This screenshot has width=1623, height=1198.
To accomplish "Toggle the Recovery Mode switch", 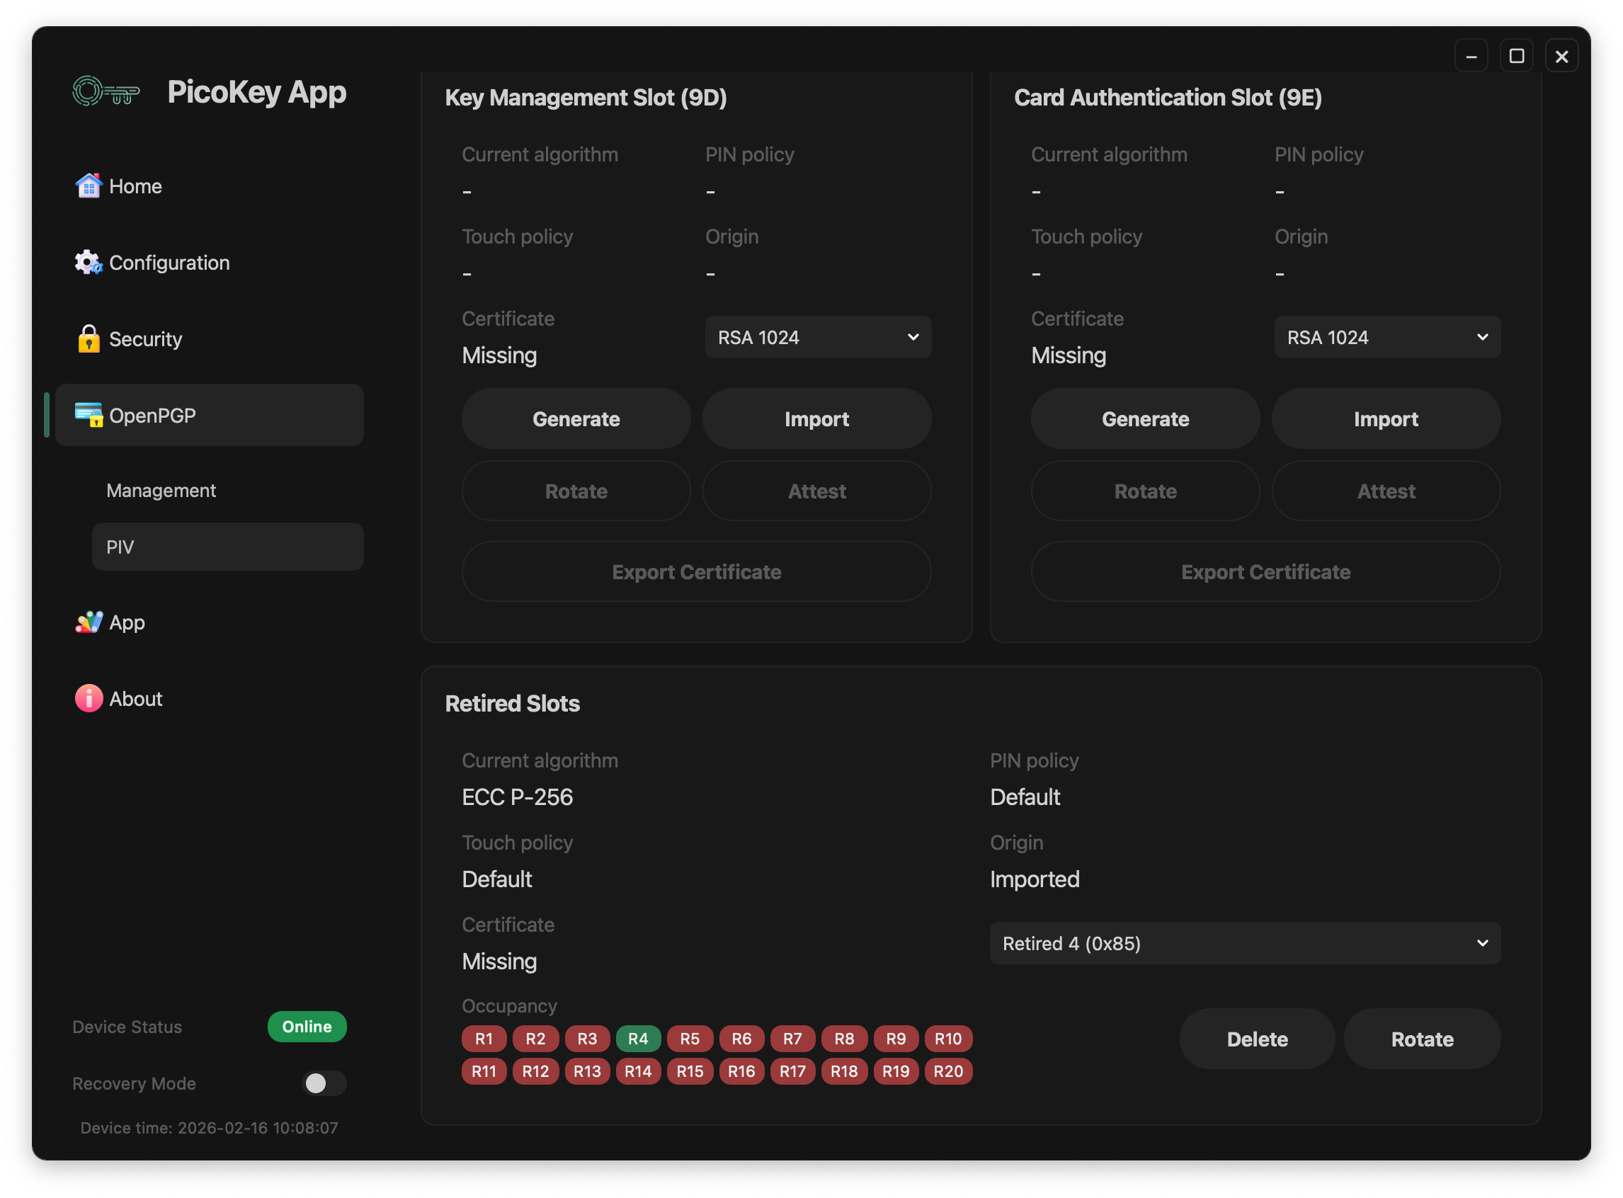I will coord(324,1083).
